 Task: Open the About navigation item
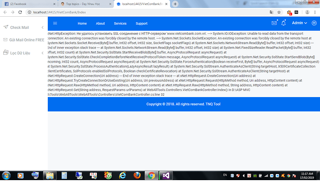coord(101,24)
